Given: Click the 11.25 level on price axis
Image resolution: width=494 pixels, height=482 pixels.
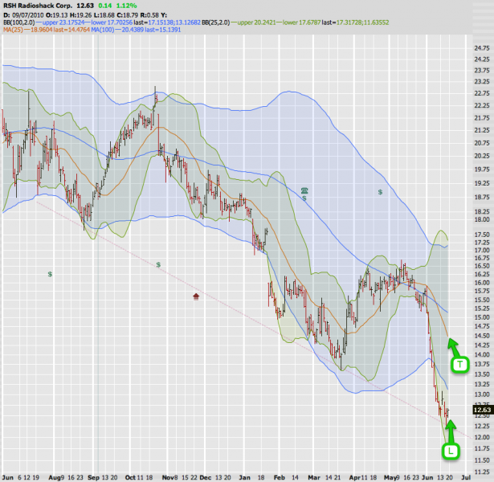Looking at the screenshot, I should pyautogui.click(x=482, y=460).
